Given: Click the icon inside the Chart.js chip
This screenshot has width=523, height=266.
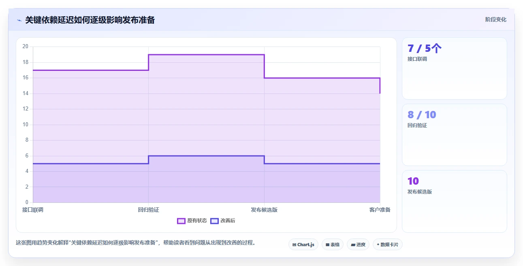Looking at the screenshot, I should point(294,245).
